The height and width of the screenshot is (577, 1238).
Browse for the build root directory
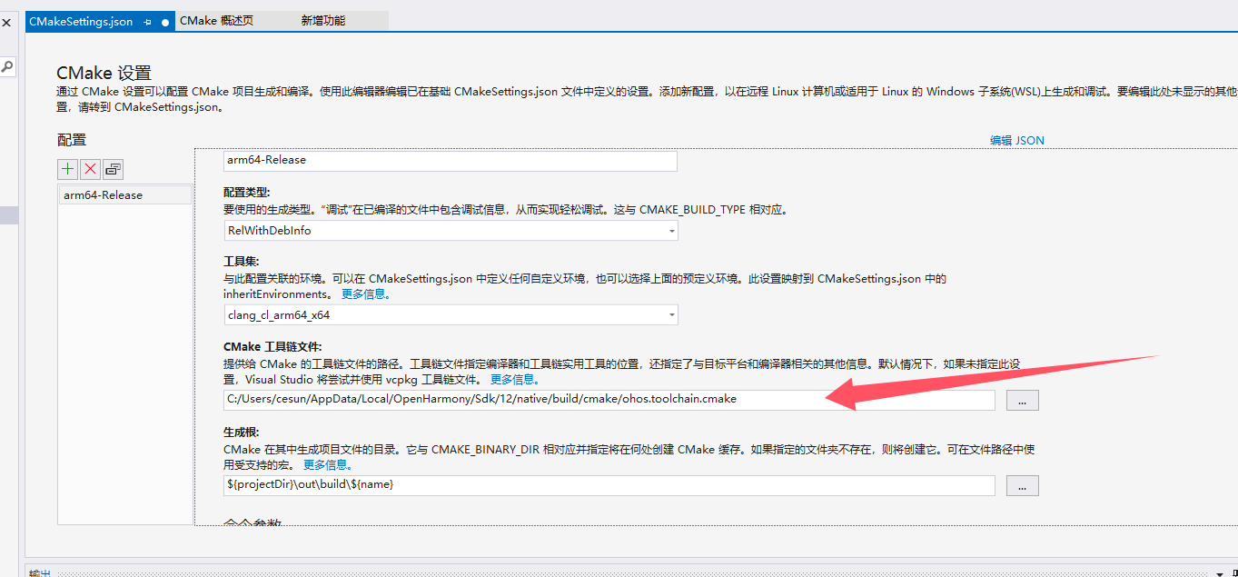coord(1022,486)
